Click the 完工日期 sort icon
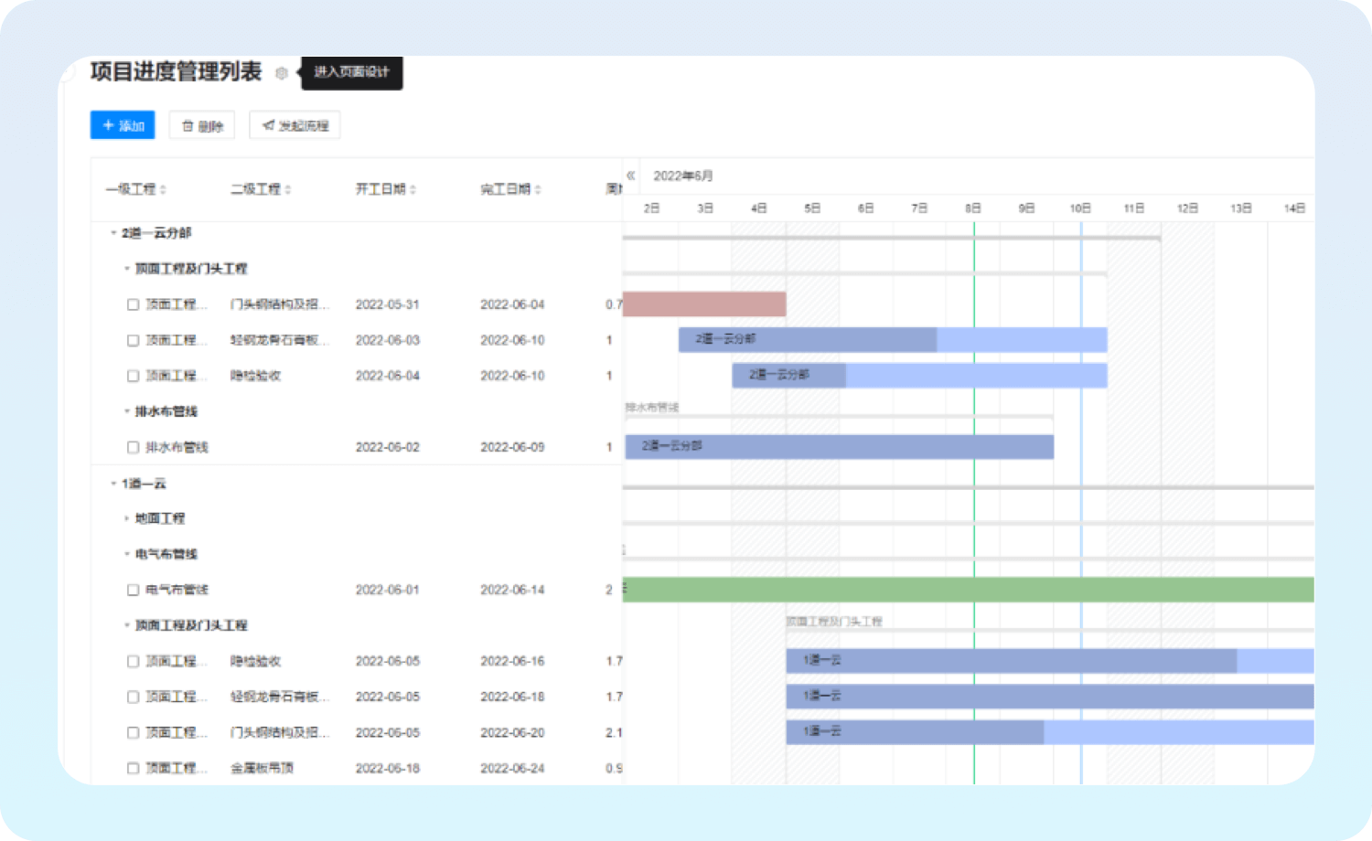The width and height of the screenshot is (1372, 841). [x=538, y=189]
